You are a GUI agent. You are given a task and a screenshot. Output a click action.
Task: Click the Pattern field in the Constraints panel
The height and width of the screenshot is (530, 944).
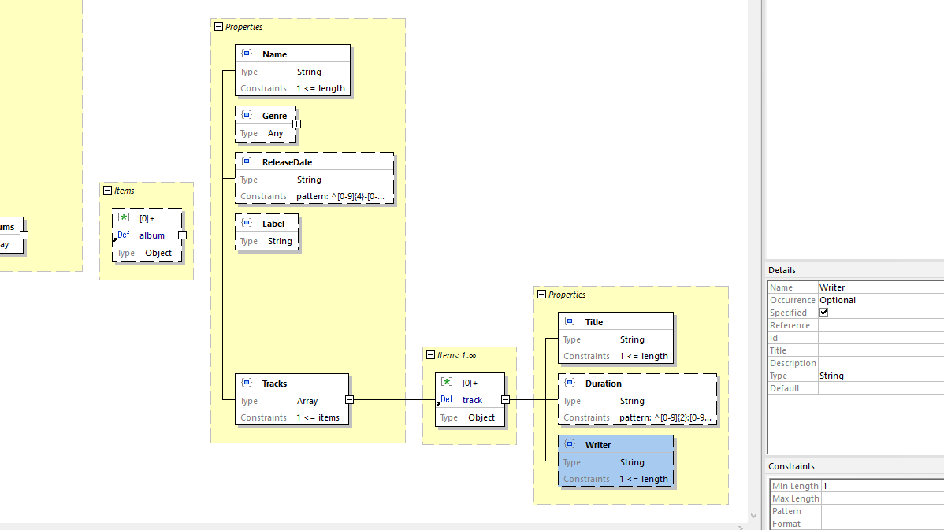pos(867,510)
